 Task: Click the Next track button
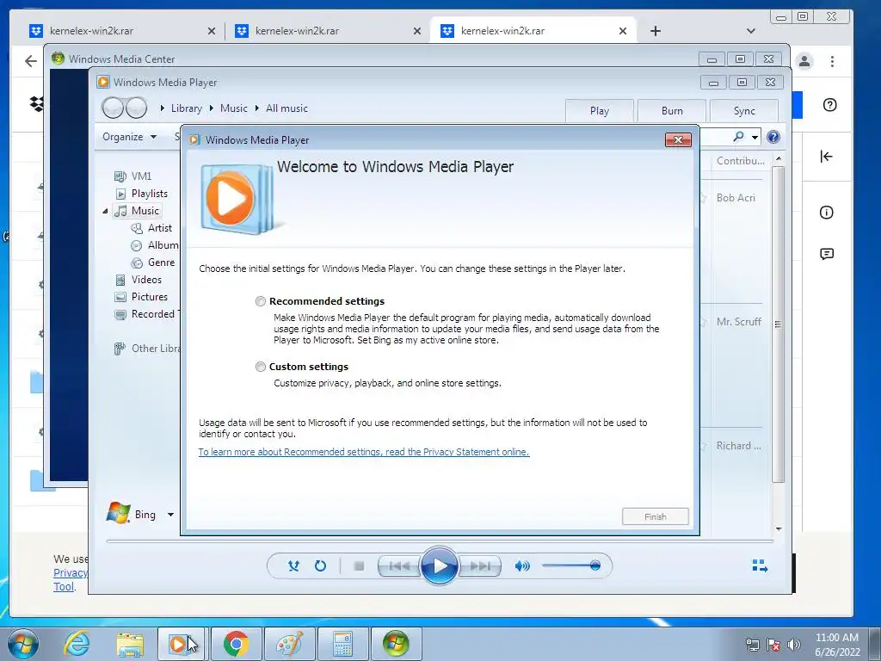click(x=479, y=566)
